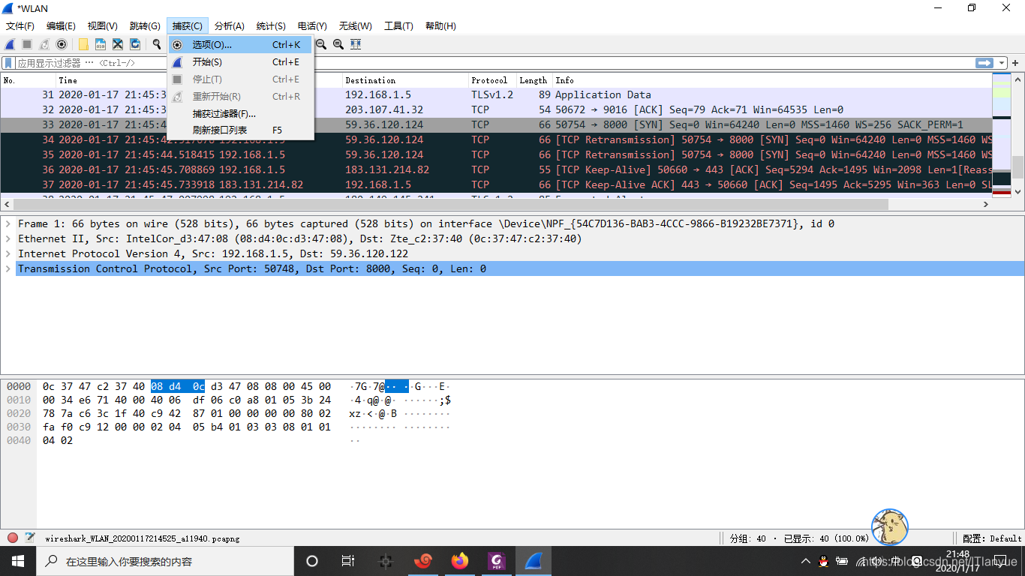Reload capture file toolbar icon
Viewport: 1025px width, 576px height.
(134, 44)
